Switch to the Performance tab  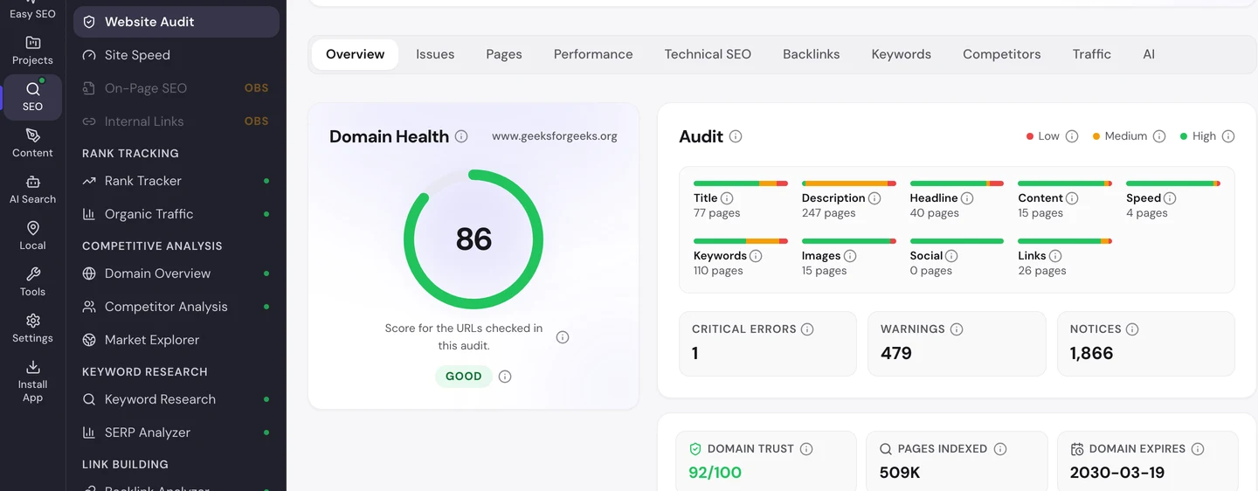click(x=593, y=54)
